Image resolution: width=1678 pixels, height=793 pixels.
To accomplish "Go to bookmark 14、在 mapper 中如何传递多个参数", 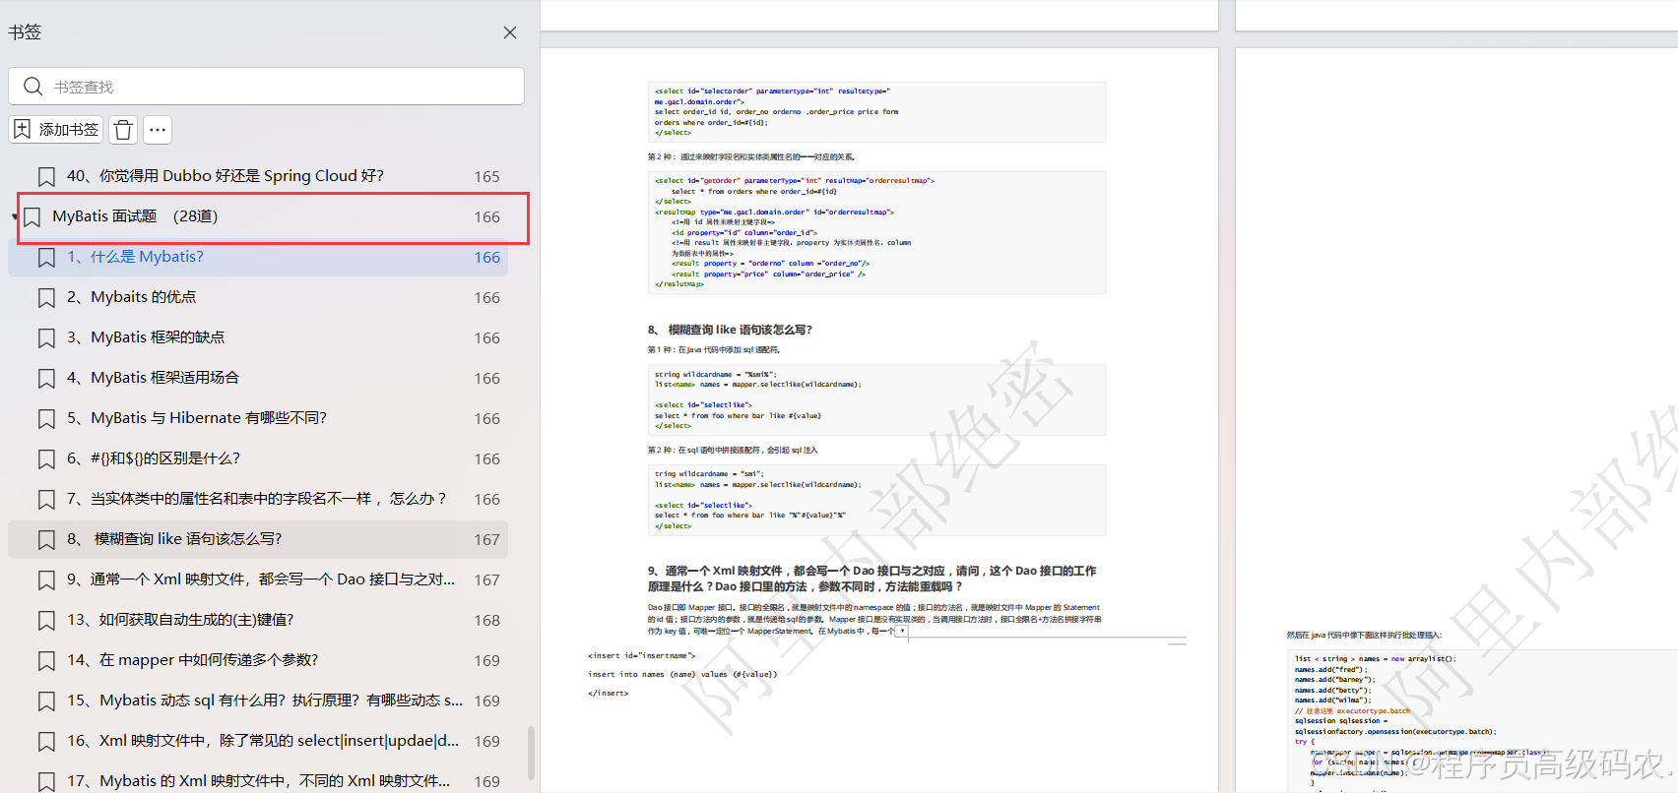I will [x=258, y=660].
